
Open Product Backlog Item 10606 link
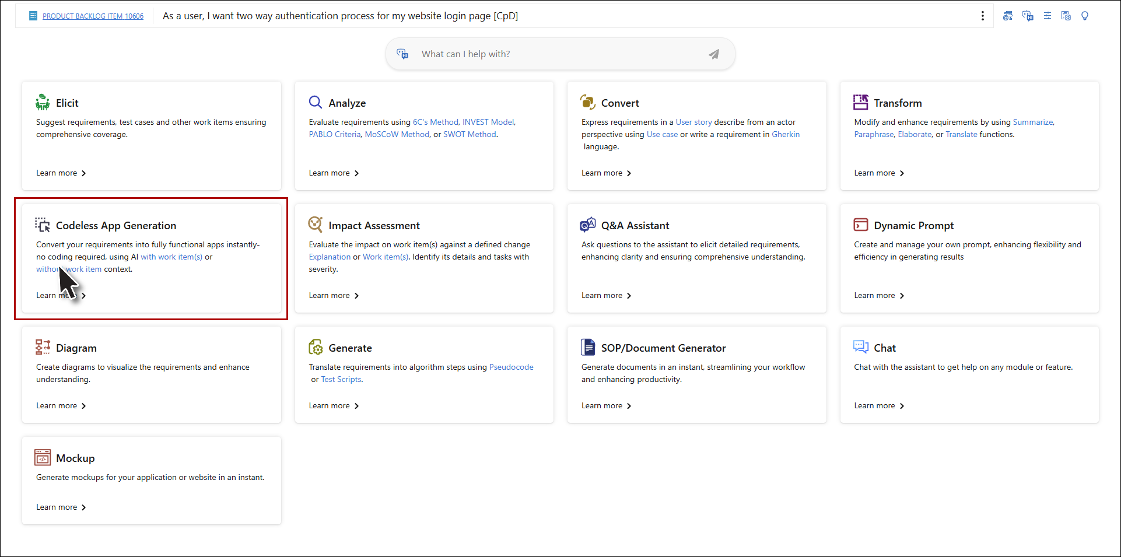93,16
